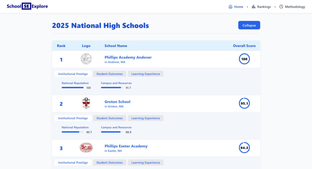Viewport: 312px width, 169px height.
Task: Collapse all school detail rows
Action: [x=249, y=25]
